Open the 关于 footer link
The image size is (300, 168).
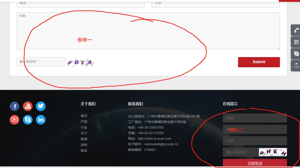pyautogui.click(x=84, y=133)
